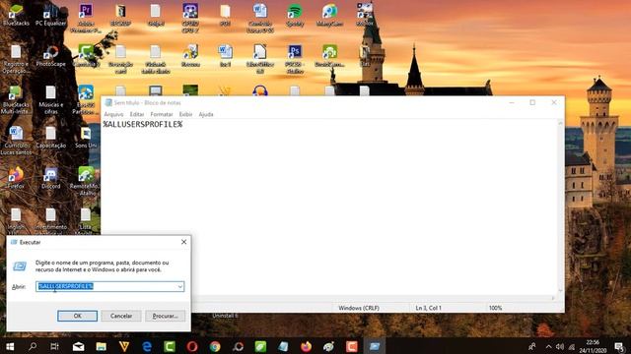Image resolution: width=631 pixels, height=354 pixels.
Task: Open the Arquivo menu in Notepad
Action: pos(114,114)
